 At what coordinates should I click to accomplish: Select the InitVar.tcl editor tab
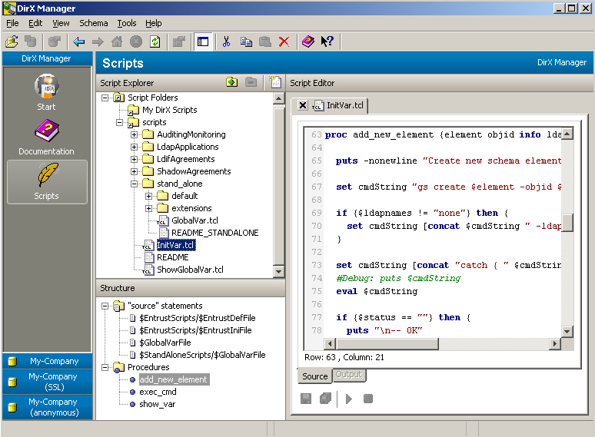click(x=344, y=105)
